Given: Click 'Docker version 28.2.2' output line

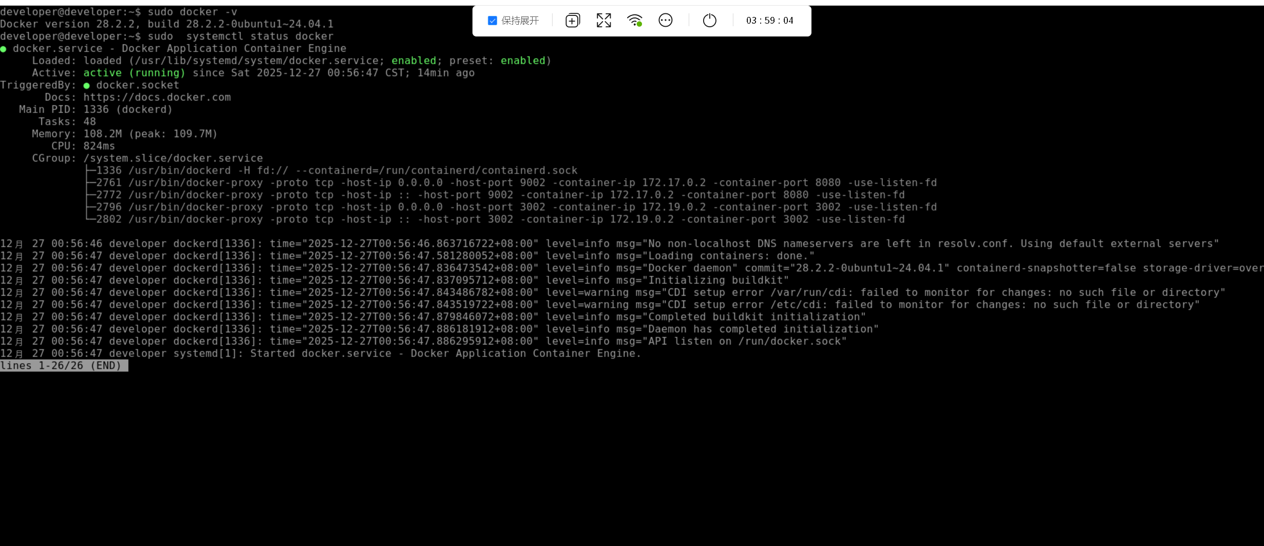Looking at the screenshot, I should 167,24.
